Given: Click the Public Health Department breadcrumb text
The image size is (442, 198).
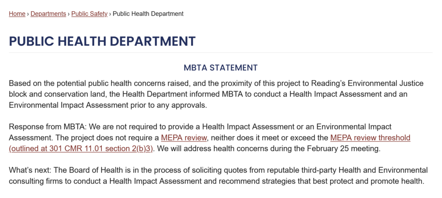Looking at the screenshot, I should [148, 13].
